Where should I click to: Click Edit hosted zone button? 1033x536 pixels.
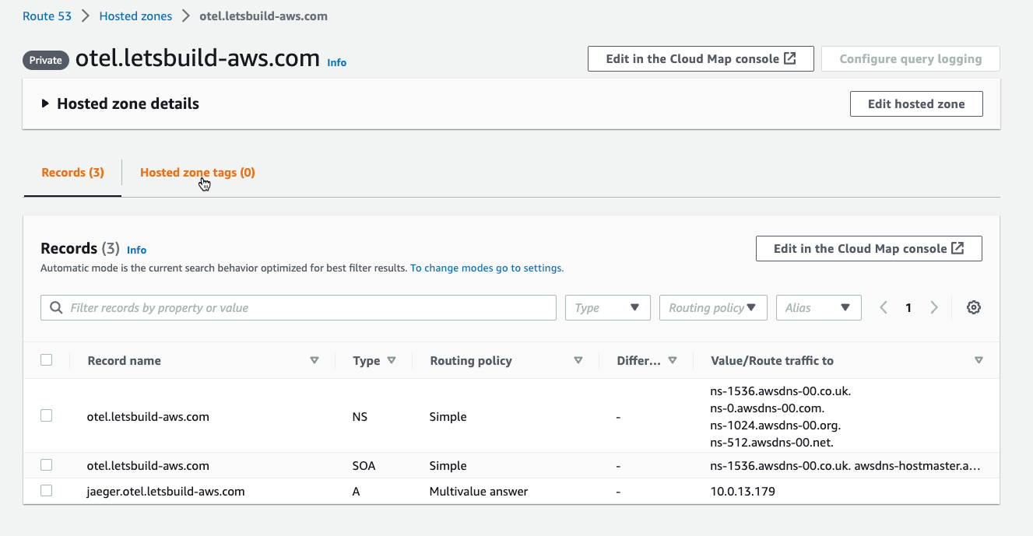click(916, 103)
